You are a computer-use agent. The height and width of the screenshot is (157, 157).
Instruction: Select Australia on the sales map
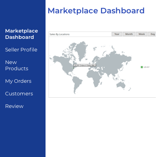click(121, 85)
